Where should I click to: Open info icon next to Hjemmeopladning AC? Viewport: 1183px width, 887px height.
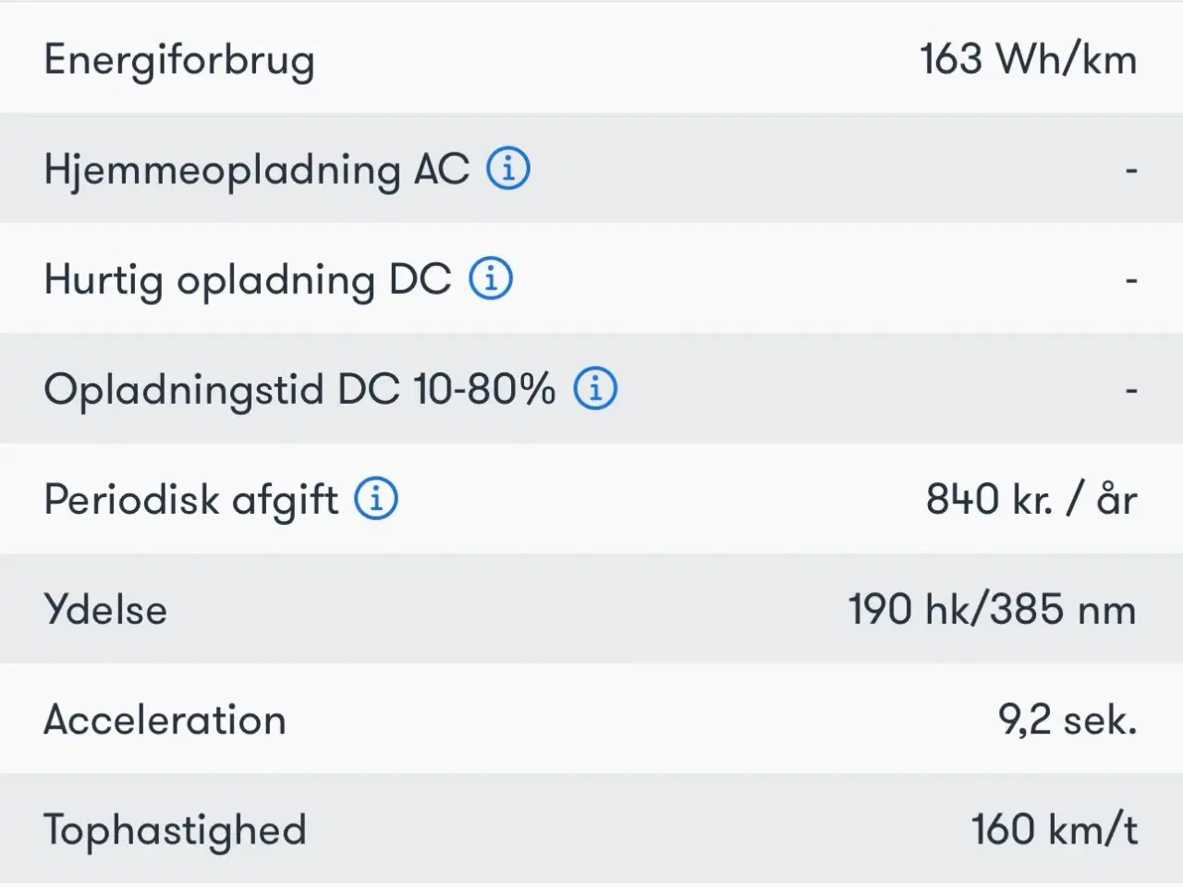click(508, 169)
